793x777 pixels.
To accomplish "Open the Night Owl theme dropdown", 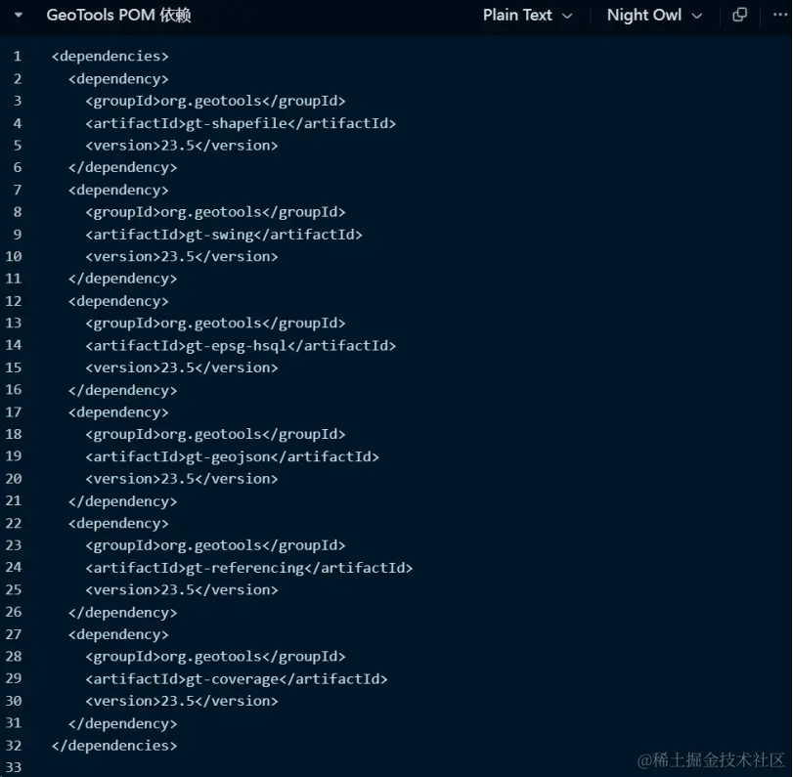I will tap(654, 16).
